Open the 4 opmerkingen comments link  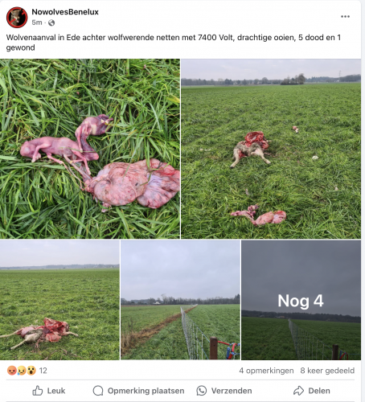click(x=266, y=371)
